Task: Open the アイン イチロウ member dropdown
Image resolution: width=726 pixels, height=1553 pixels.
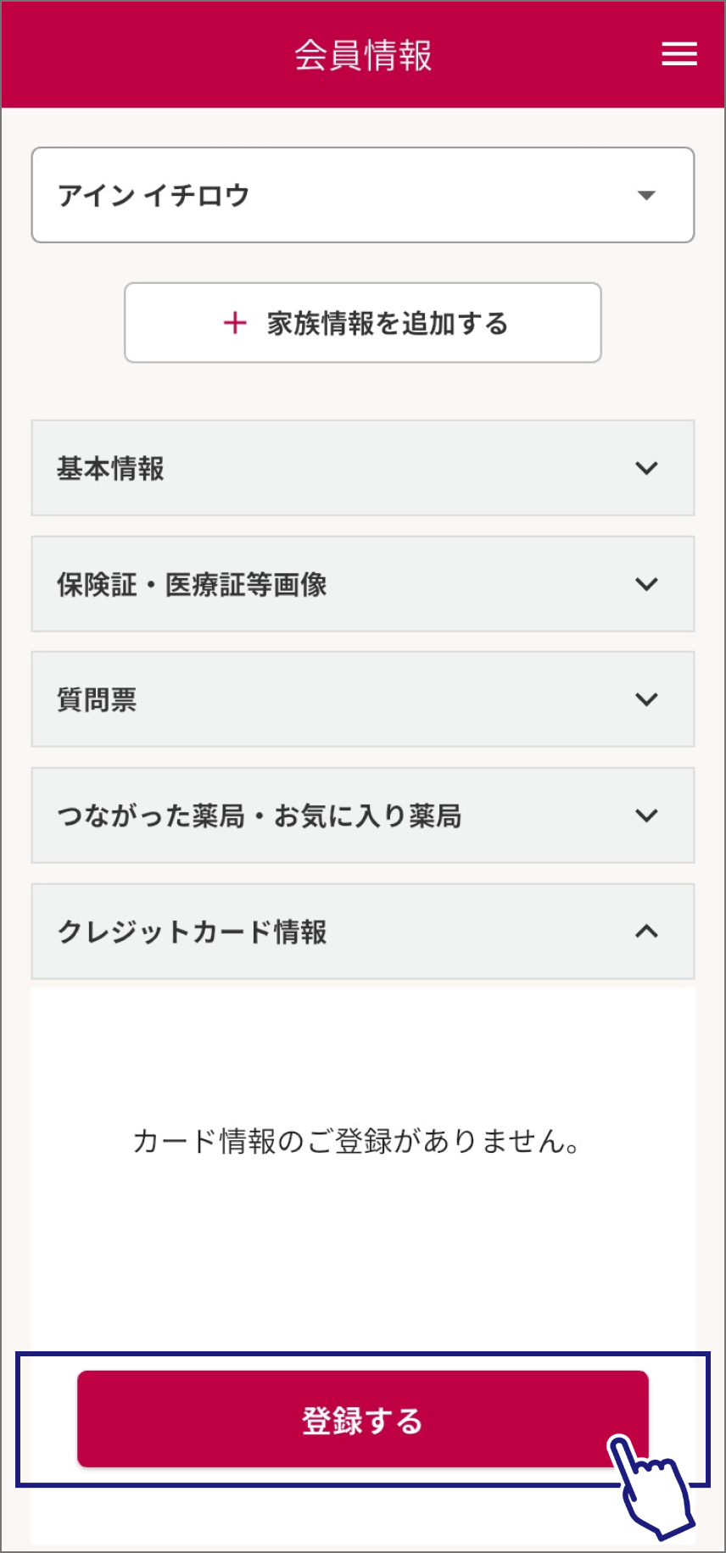Action: click(x=362, y=196)
